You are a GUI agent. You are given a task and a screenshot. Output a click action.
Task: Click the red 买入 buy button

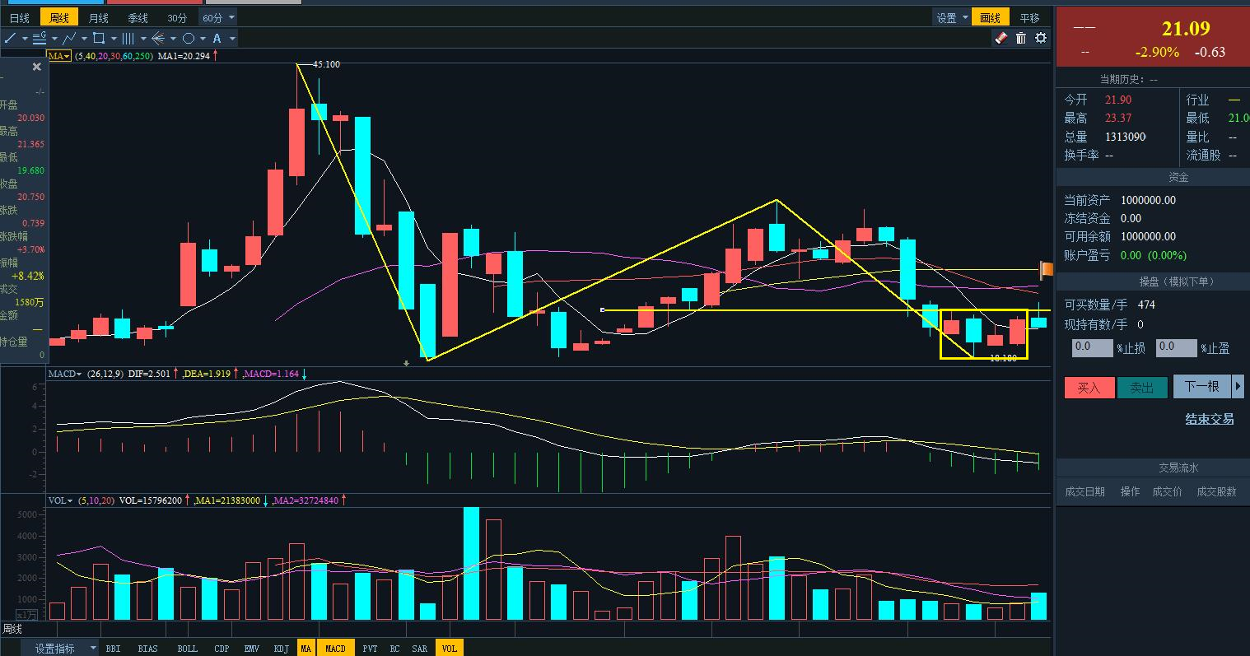1089,387
